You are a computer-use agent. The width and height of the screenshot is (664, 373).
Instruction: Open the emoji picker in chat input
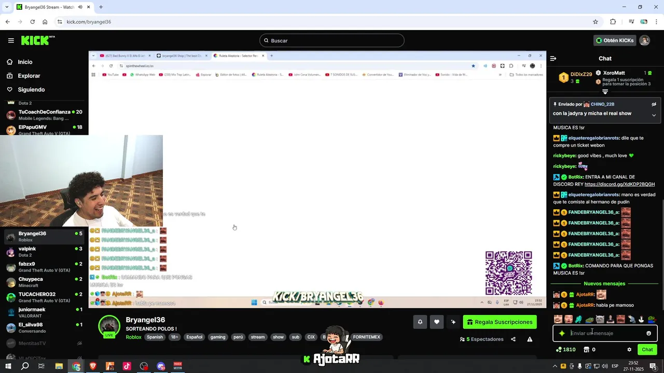[648, 333]
